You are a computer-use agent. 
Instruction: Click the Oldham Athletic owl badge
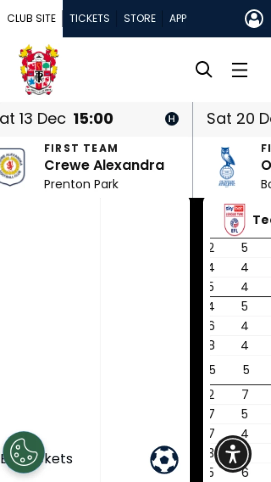[227, 167]
